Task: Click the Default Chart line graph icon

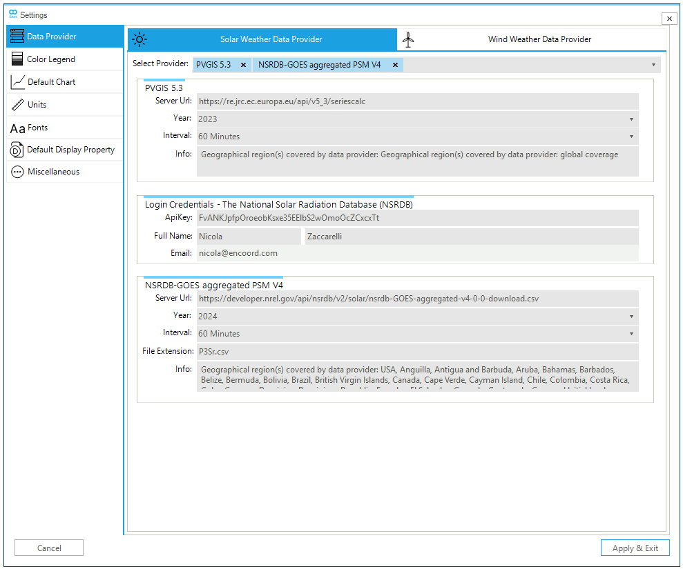Action: coord(17,82)
